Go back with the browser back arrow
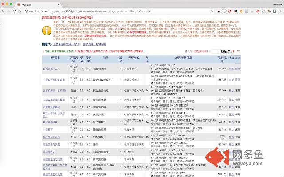The image size is (284, 177). [x=3, y=11]
